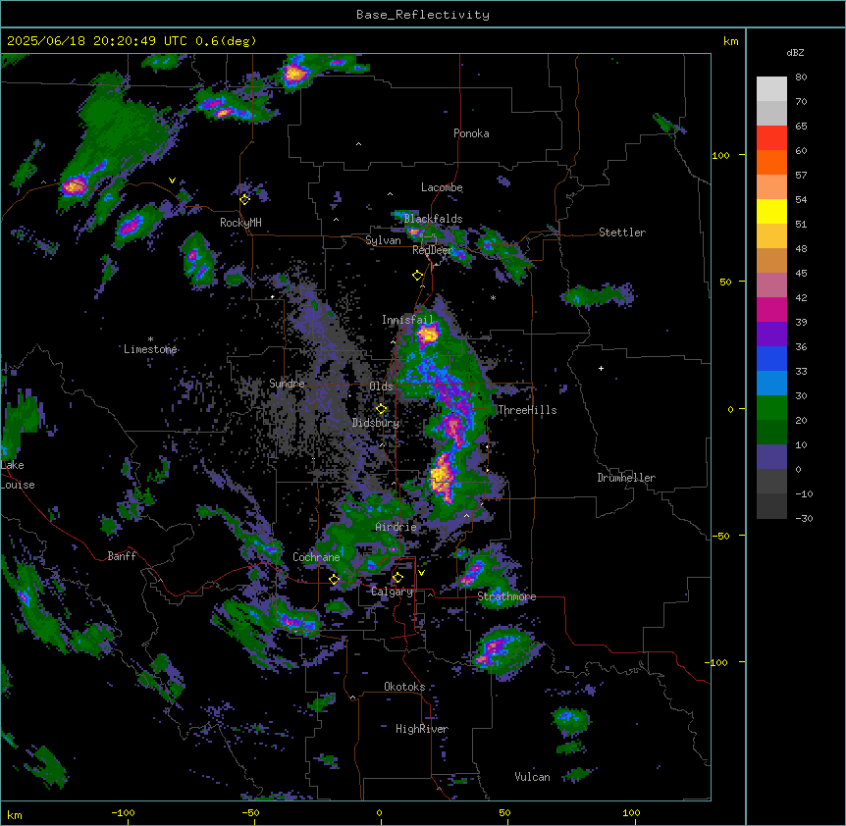Screen dimensions: 846x826
Task: Click the yellow V marker northwest of RockyMH
Action: point(172,181)
